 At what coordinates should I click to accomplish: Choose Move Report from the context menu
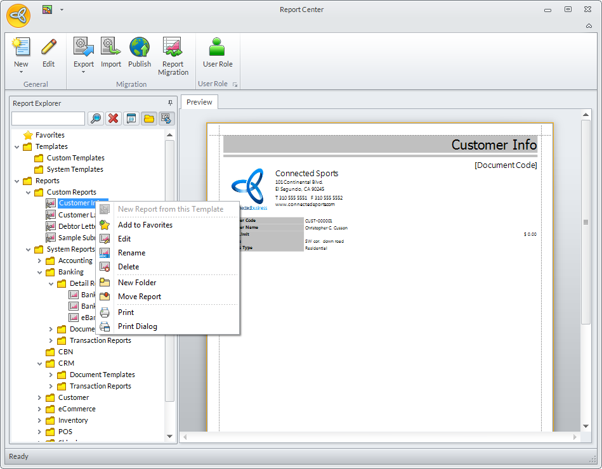(139, 297)
